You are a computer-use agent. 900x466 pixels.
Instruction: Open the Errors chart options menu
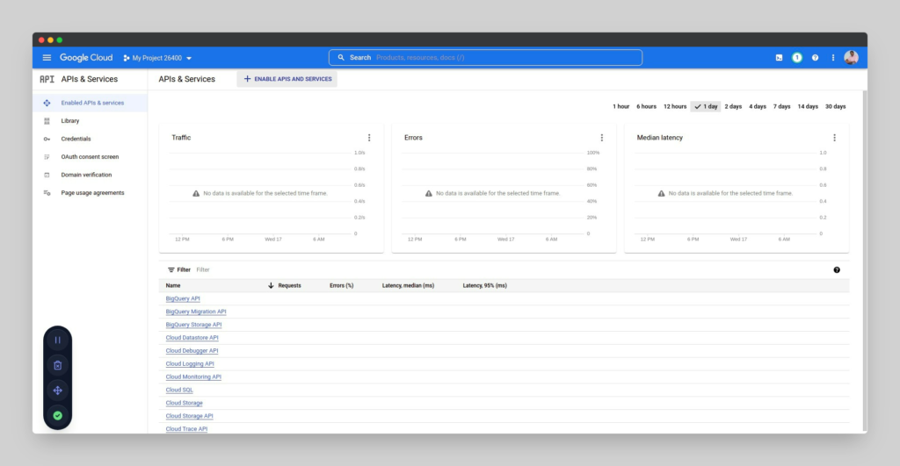pyautogui.click(x=601, y=138)
